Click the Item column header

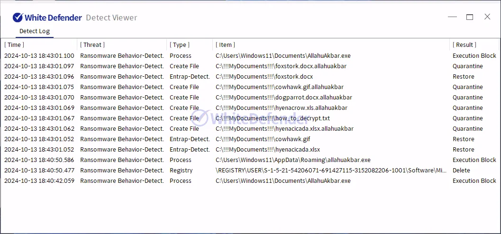click(x=226, y=45)
